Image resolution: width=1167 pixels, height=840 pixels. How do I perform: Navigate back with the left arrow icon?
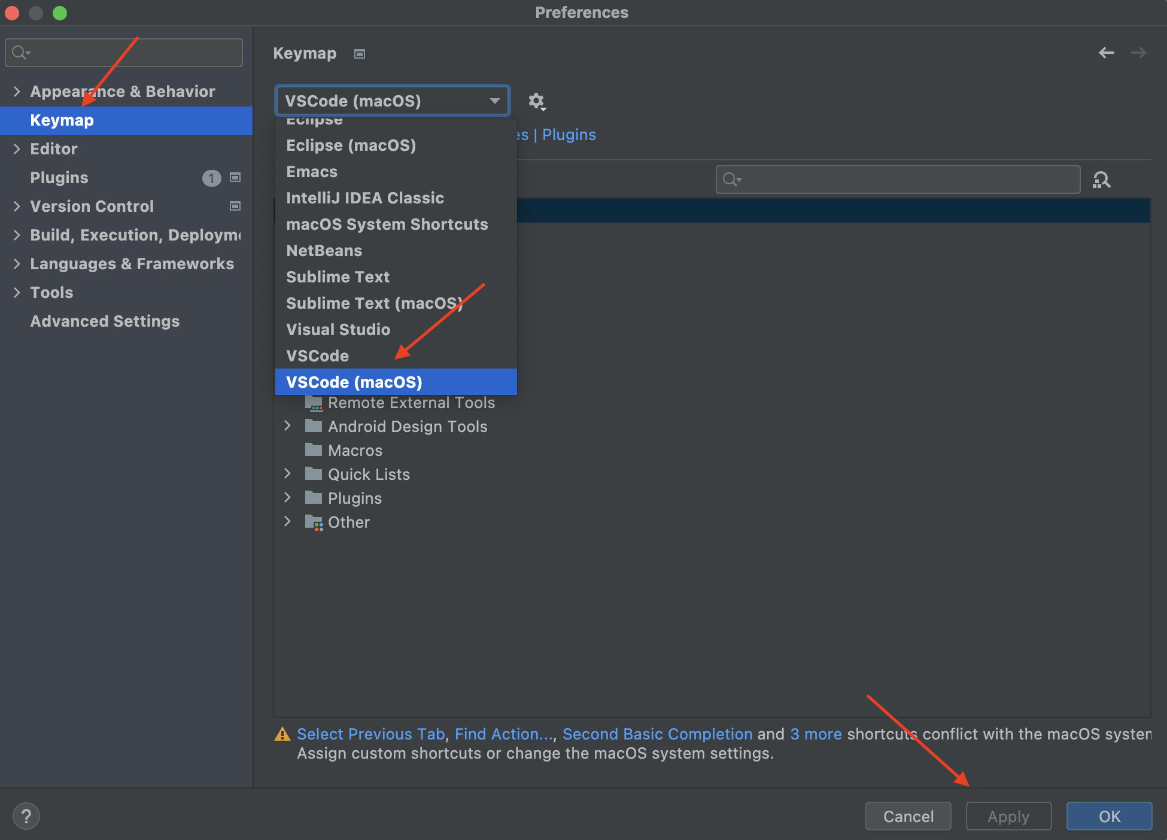tap(1106, 53)
